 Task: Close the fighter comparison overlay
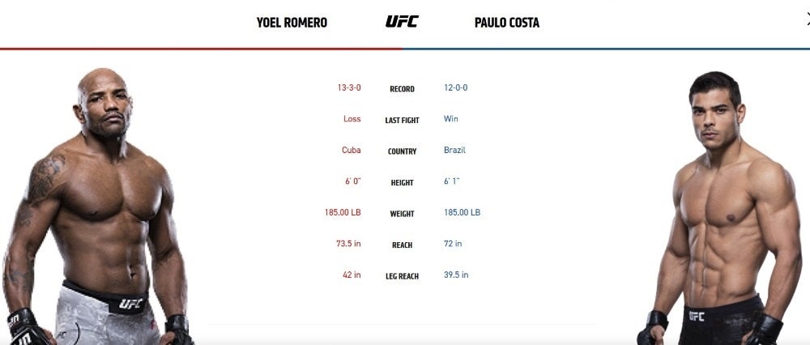pyautogui.click(x=807, y=19)
